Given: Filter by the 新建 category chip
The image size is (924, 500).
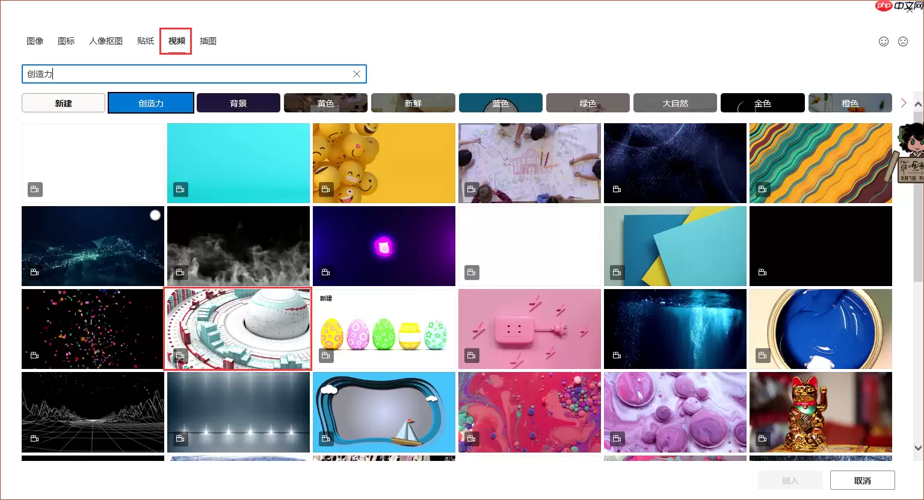Looking at the screenshot, I should 63,103.
